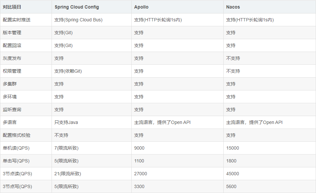Click the '只支持Java' cell
The image size is (316, 193).
coord(66,122)
